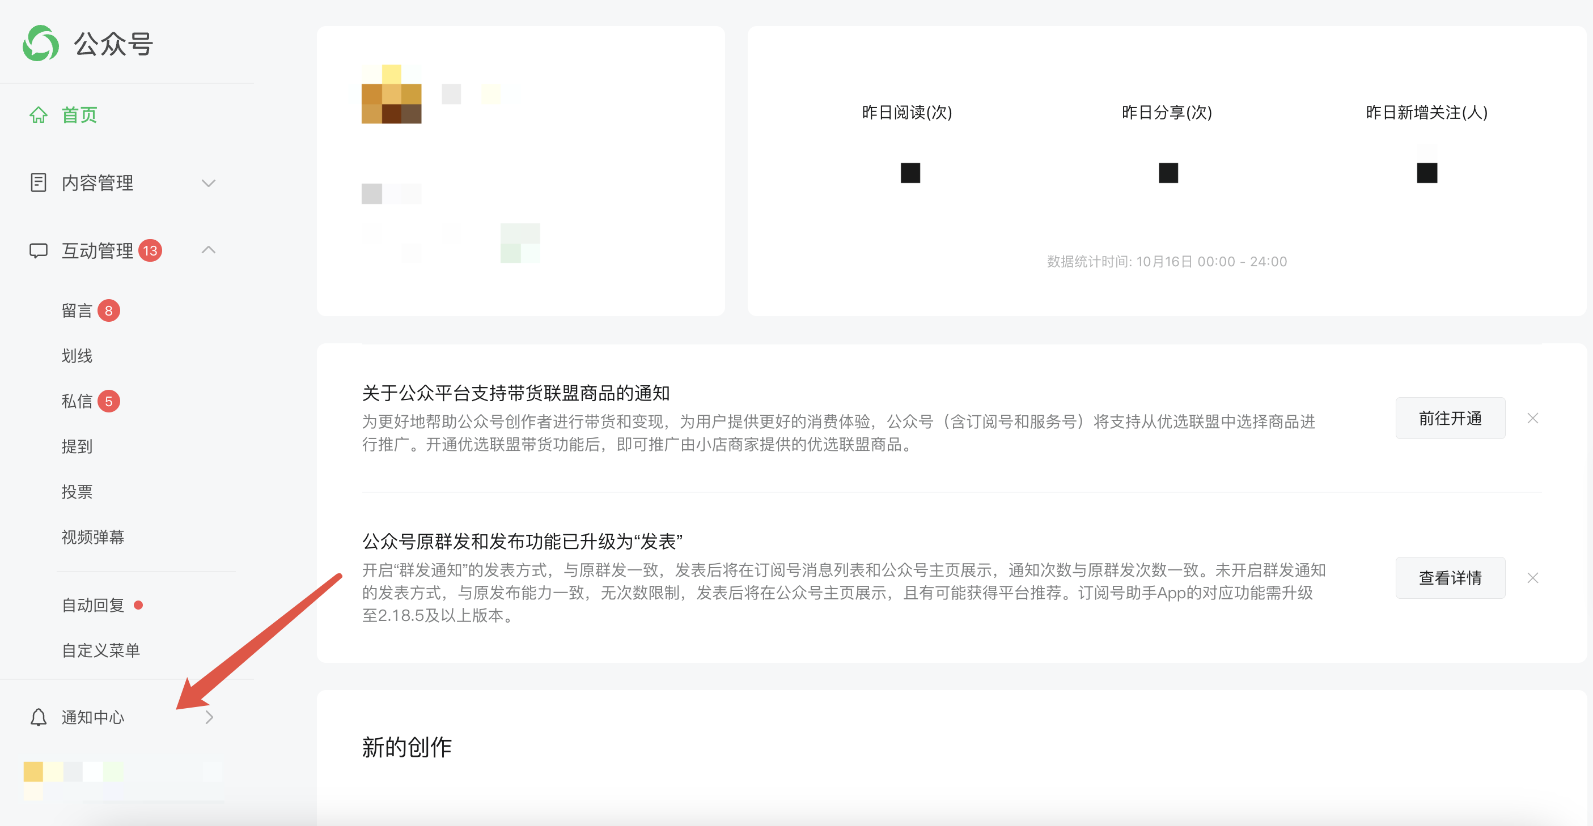Dismiss the 带货联盟商品 notice with X
Screen dimensions: 1593x826
(1532, 418)
